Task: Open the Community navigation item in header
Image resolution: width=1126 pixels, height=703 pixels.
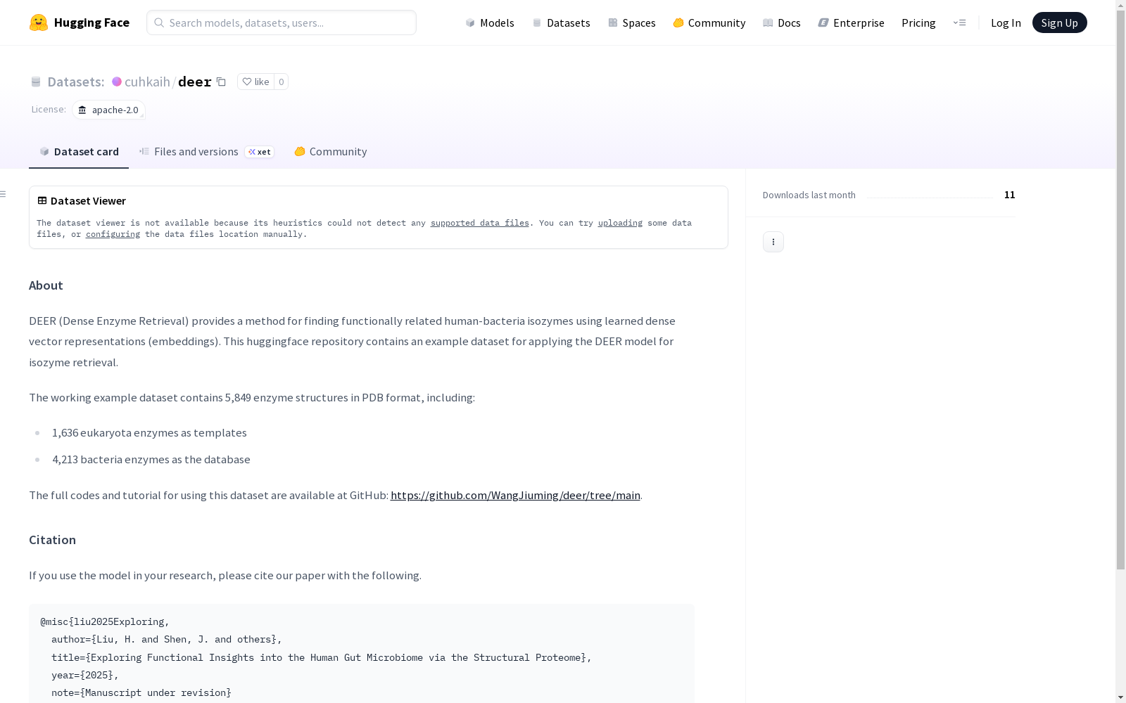Action: point(709,22)
